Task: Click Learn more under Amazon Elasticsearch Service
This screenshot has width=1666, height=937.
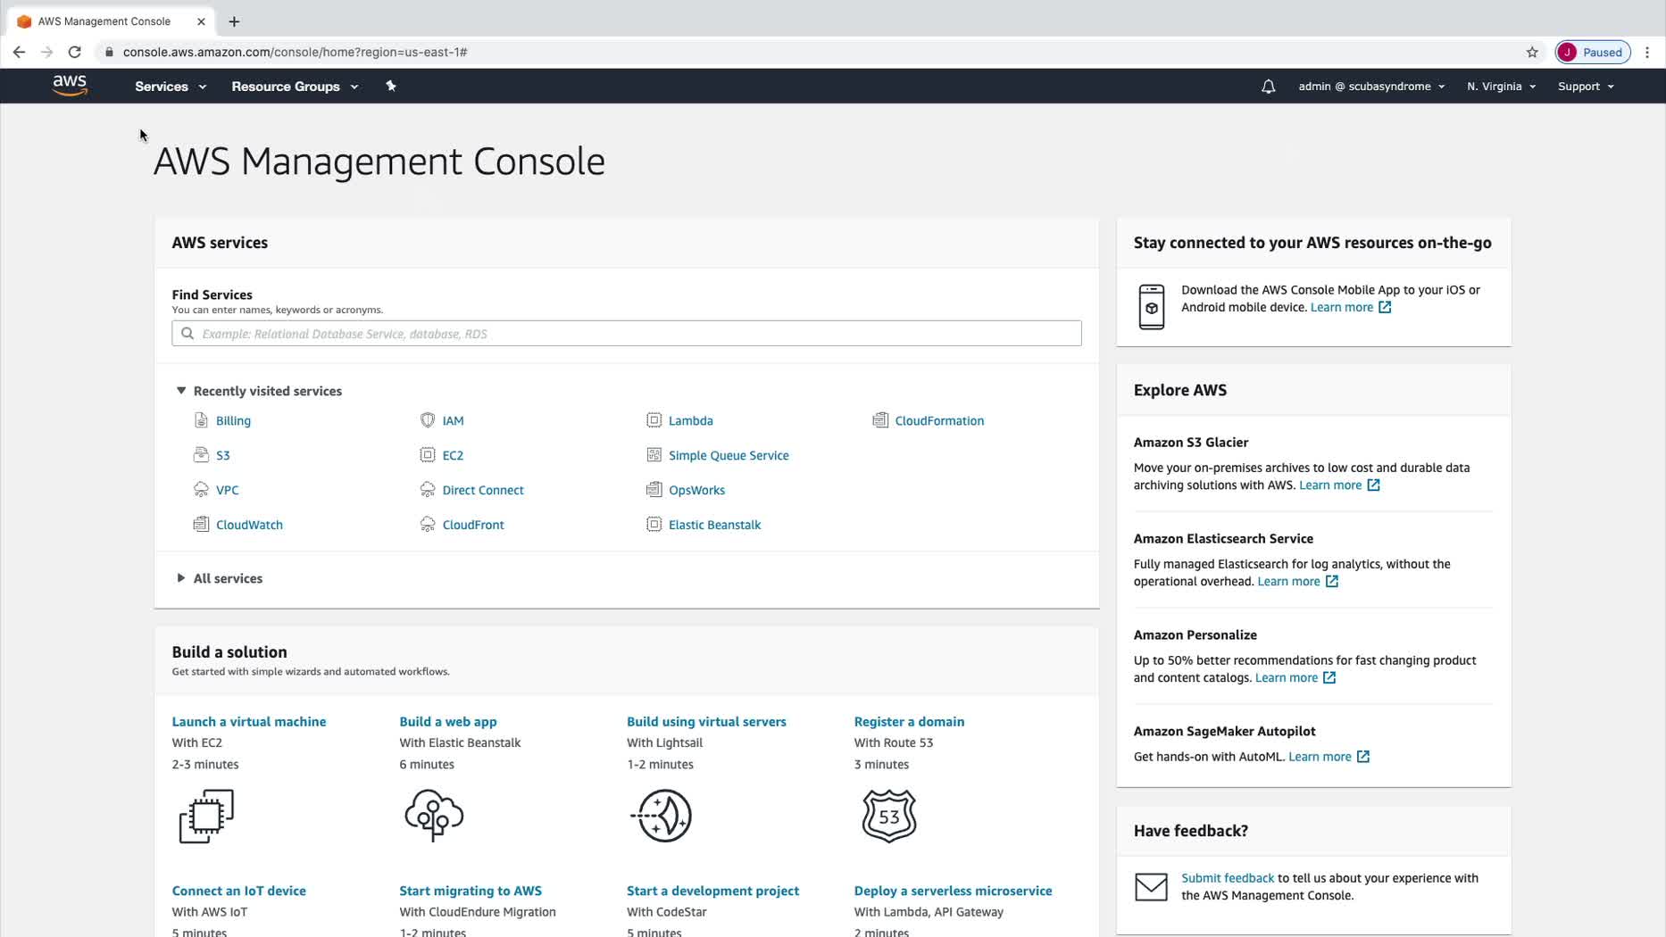Action: point(1298,582)
